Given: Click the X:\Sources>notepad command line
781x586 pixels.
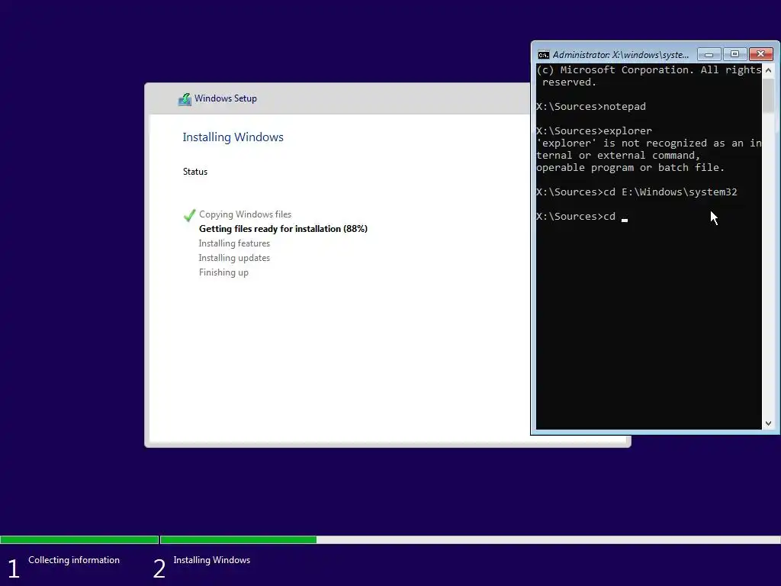Looking at the screenshot, I should click(591, 107).
